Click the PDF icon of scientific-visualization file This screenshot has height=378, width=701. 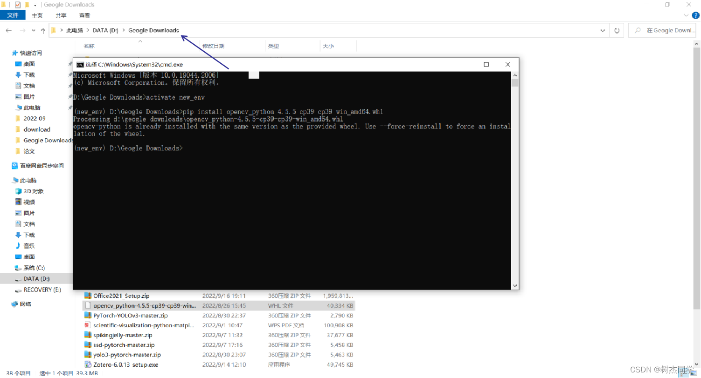(88, 325)
